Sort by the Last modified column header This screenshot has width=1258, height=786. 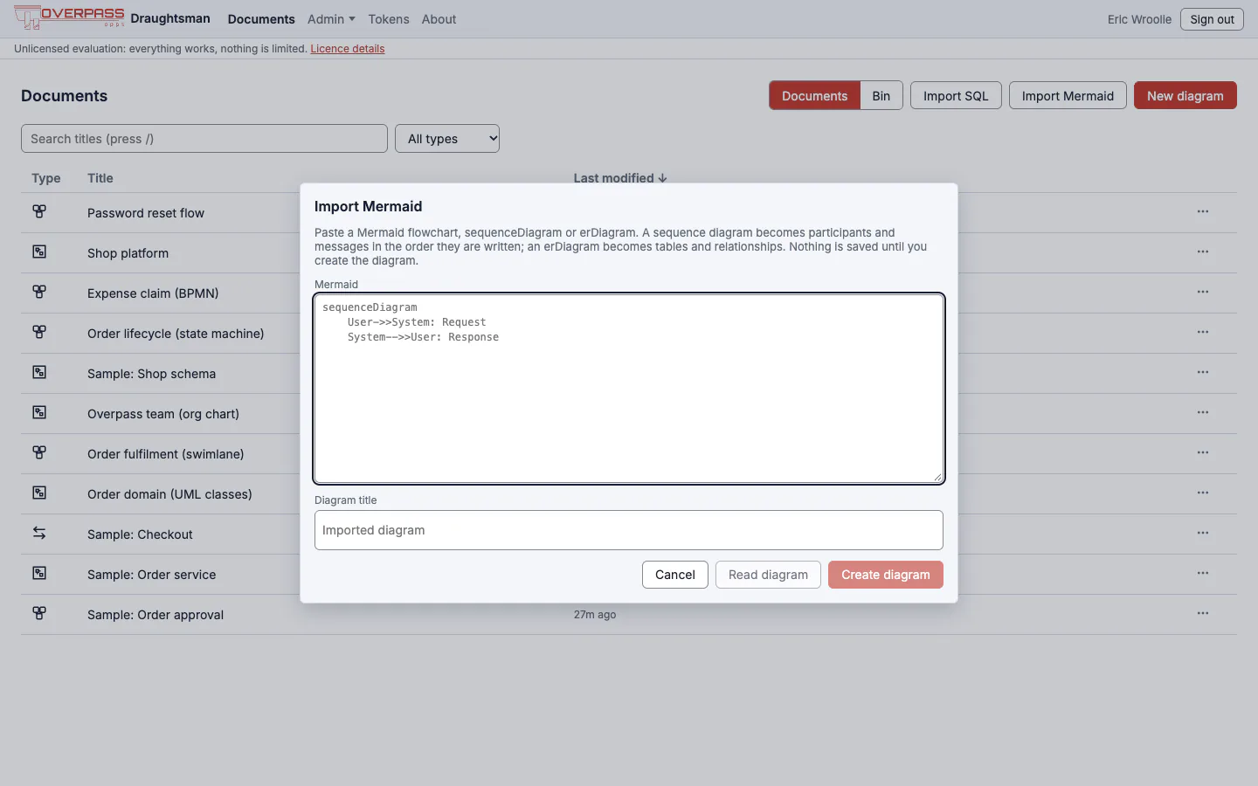[x=620, y=178]
